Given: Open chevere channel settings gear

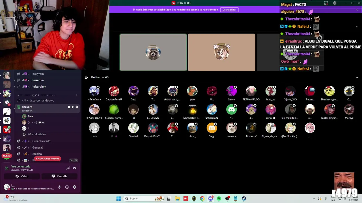Looking at the screenshot, I should pos(77,107).
